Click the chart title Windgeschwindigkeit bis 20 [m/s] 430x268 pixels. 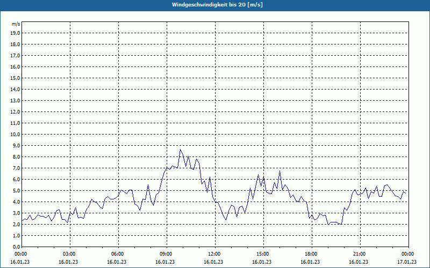click(217, 5)
